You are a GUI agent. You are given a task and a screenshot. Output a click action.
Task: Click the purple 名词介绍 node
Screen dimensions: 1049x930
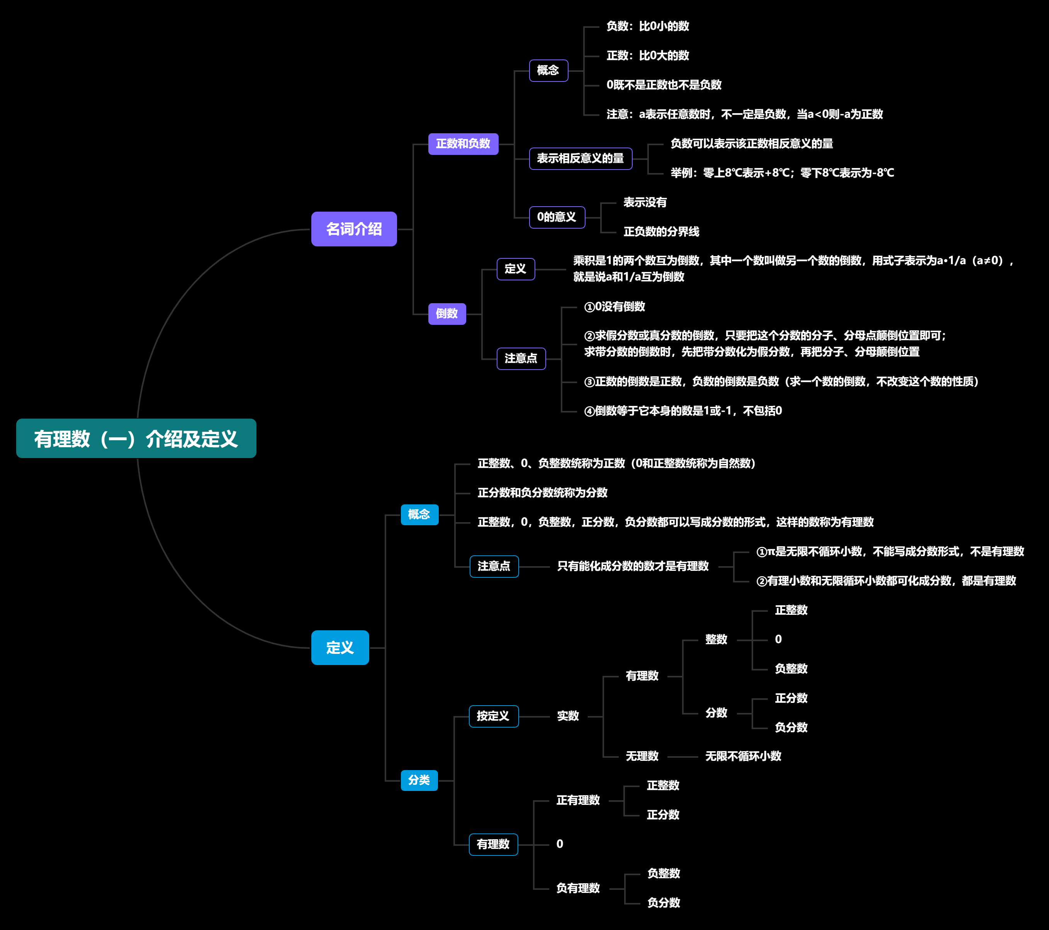point(354,229)
